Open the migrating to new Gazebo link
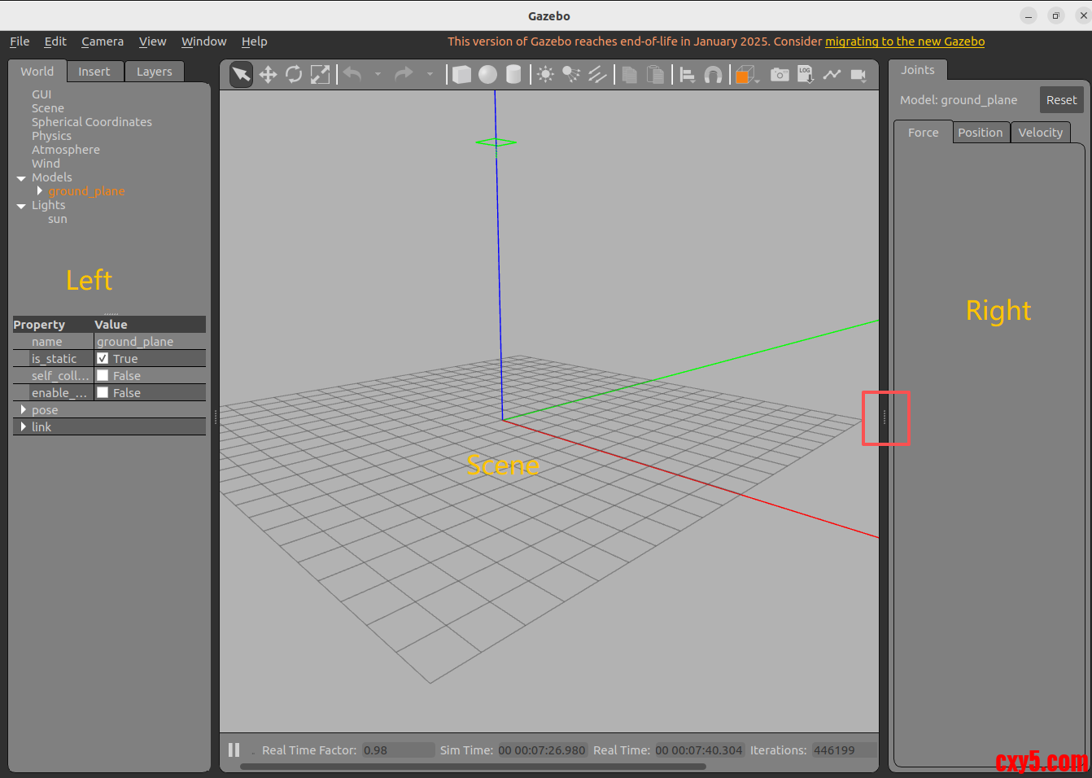This screenshot has height=778, width=1092. pos(905,42)
